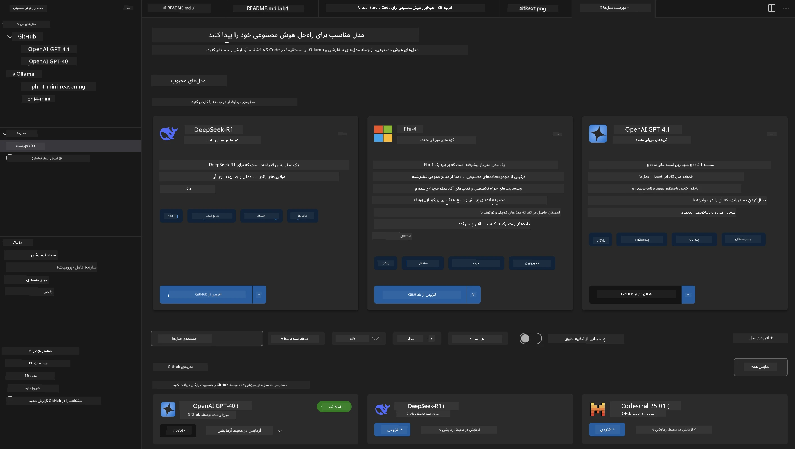Select OpenAI GPT-40 in the sidebar's GitHub tree
Image resolution: width=795 pixels, height=449 pixels.
click(48, 62)
